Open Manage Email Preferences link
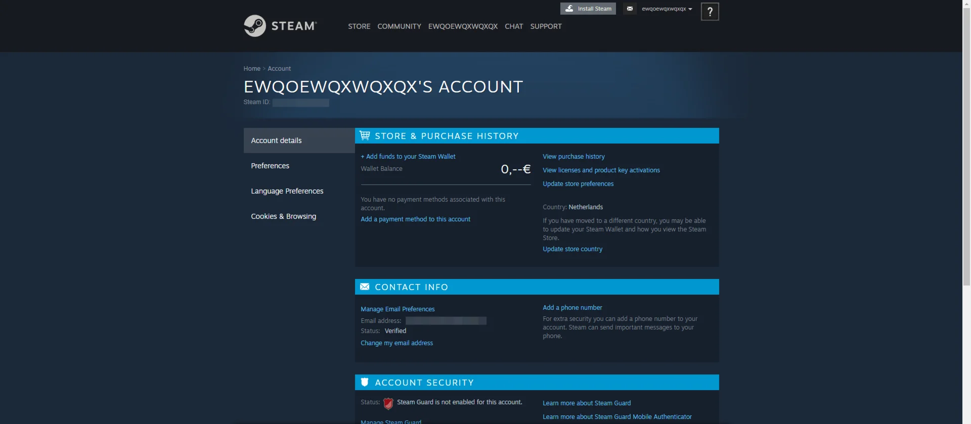The width and height of the screenshot is (971, 424). [398, 309]
